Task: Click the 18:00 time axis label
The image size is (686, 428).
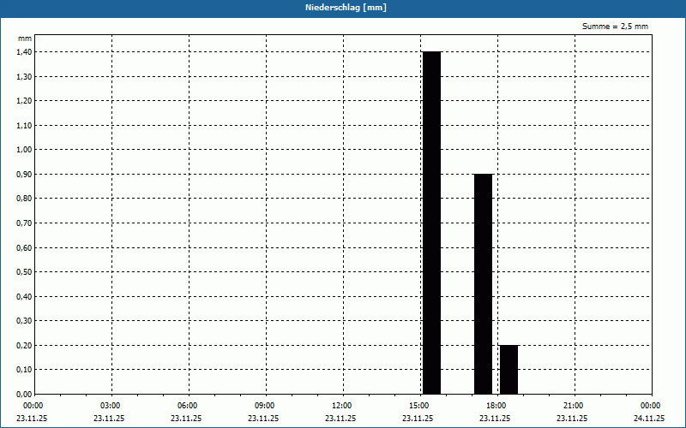Action: click(497, 406)
